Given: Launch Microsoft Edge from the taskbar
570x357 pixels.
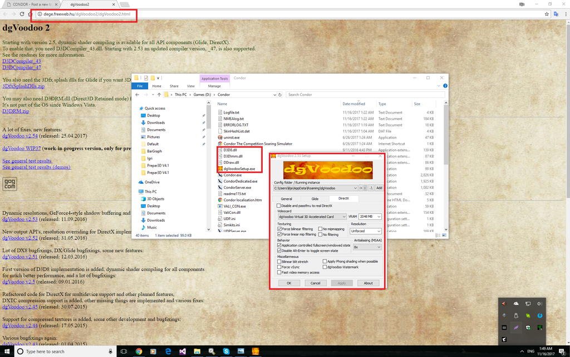Looking at the screenshot, I should click(x=168, y=351).
